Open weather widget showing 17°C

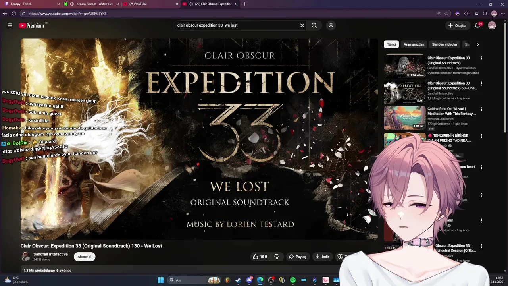pos(17,280)
